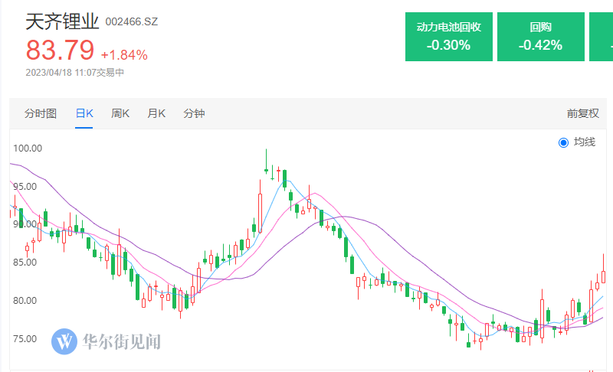Click the stock code 002466.SZ
The width and height of the screenshot is (613, 372).
[x=132, y=22]
